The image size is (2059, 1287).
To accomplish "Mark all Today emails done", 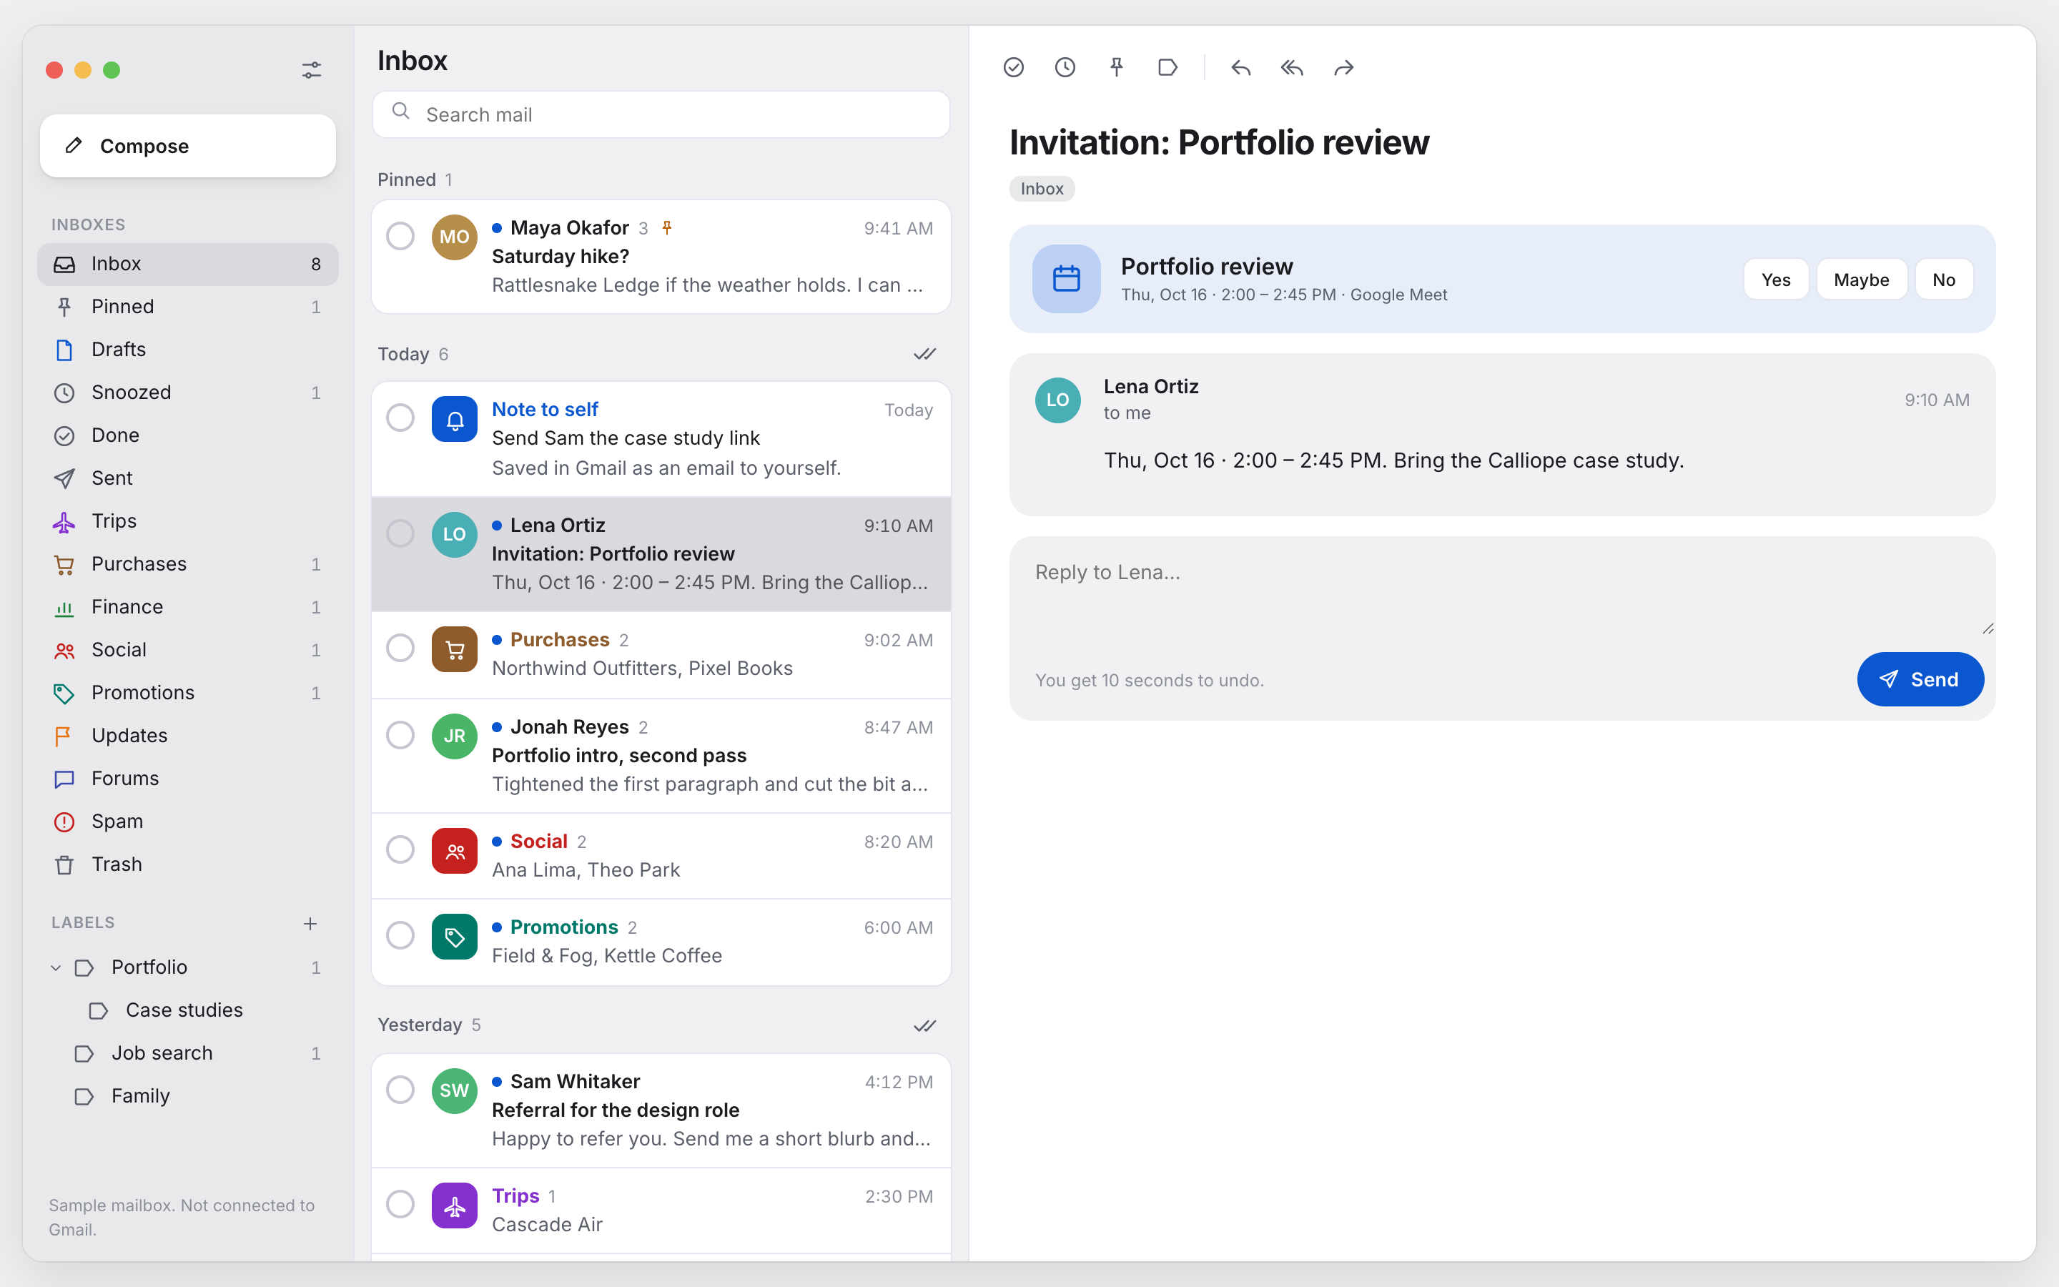I will 925,354.
